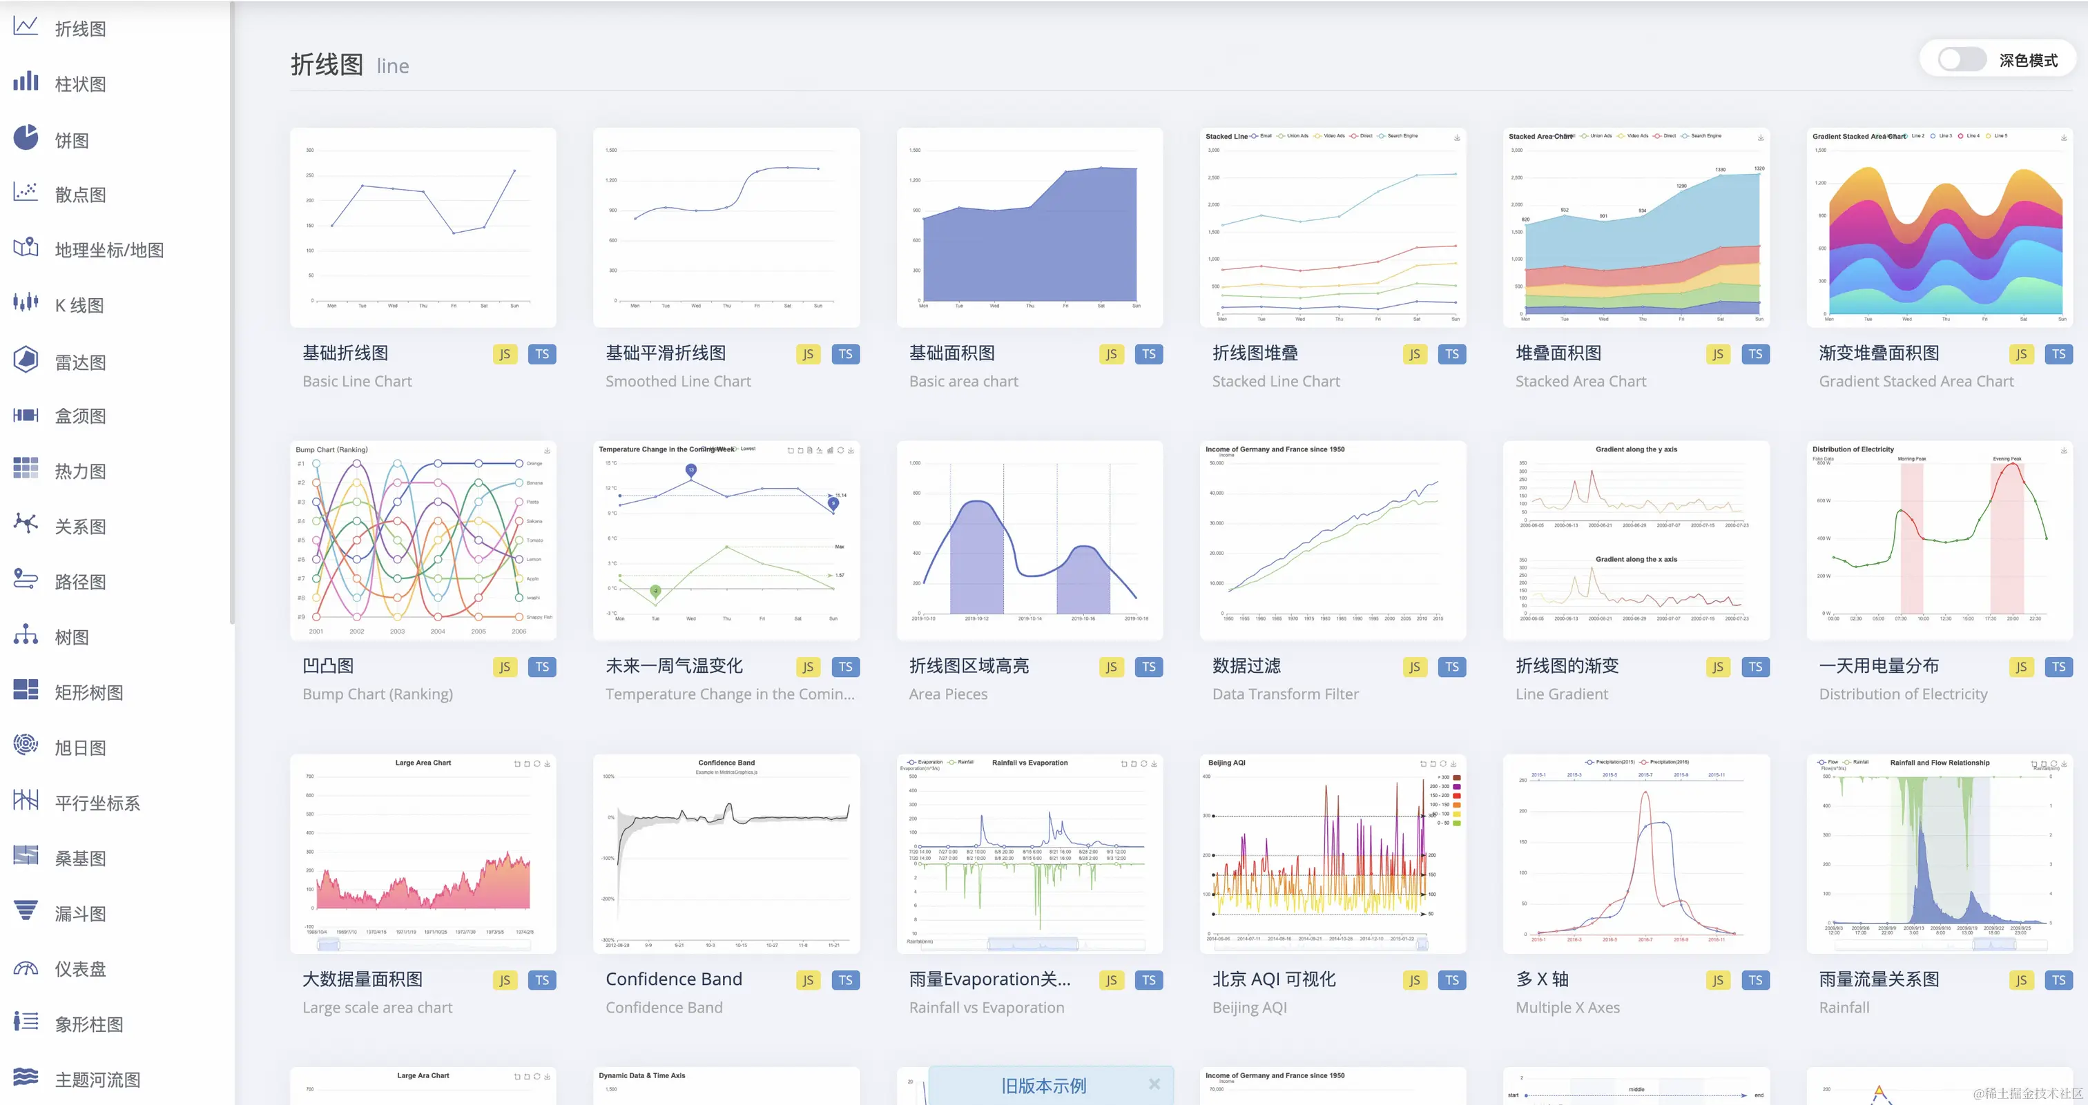Open the Smoothed Line Chart thumbnail

pyautogui.click(x=726, y=227)
